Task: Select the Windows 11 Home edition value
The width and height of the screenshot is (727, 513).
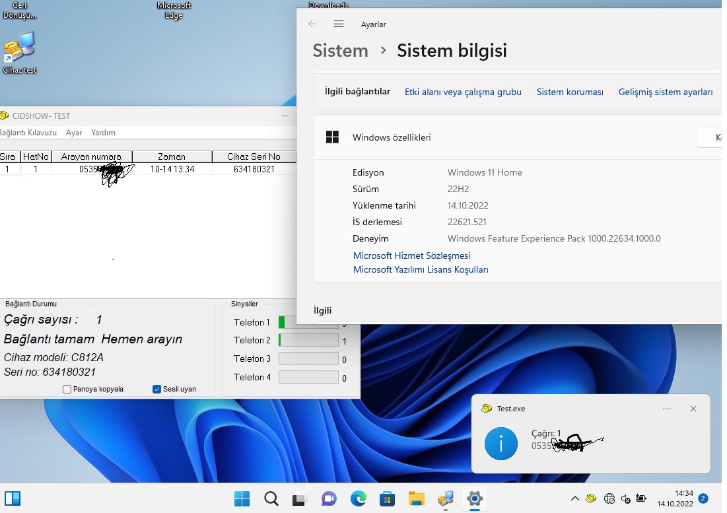Action: coord(485,172)
